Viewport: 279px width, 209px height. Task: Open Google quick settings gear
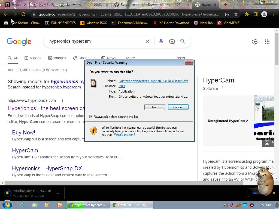click(255, 42)
